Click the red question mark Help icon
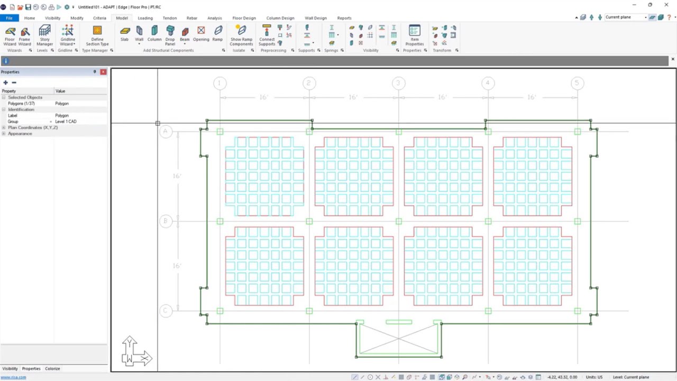 pos(669,17)
